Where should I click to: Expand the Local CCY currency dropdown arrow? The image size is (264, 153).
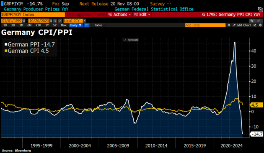pos(85,20)
